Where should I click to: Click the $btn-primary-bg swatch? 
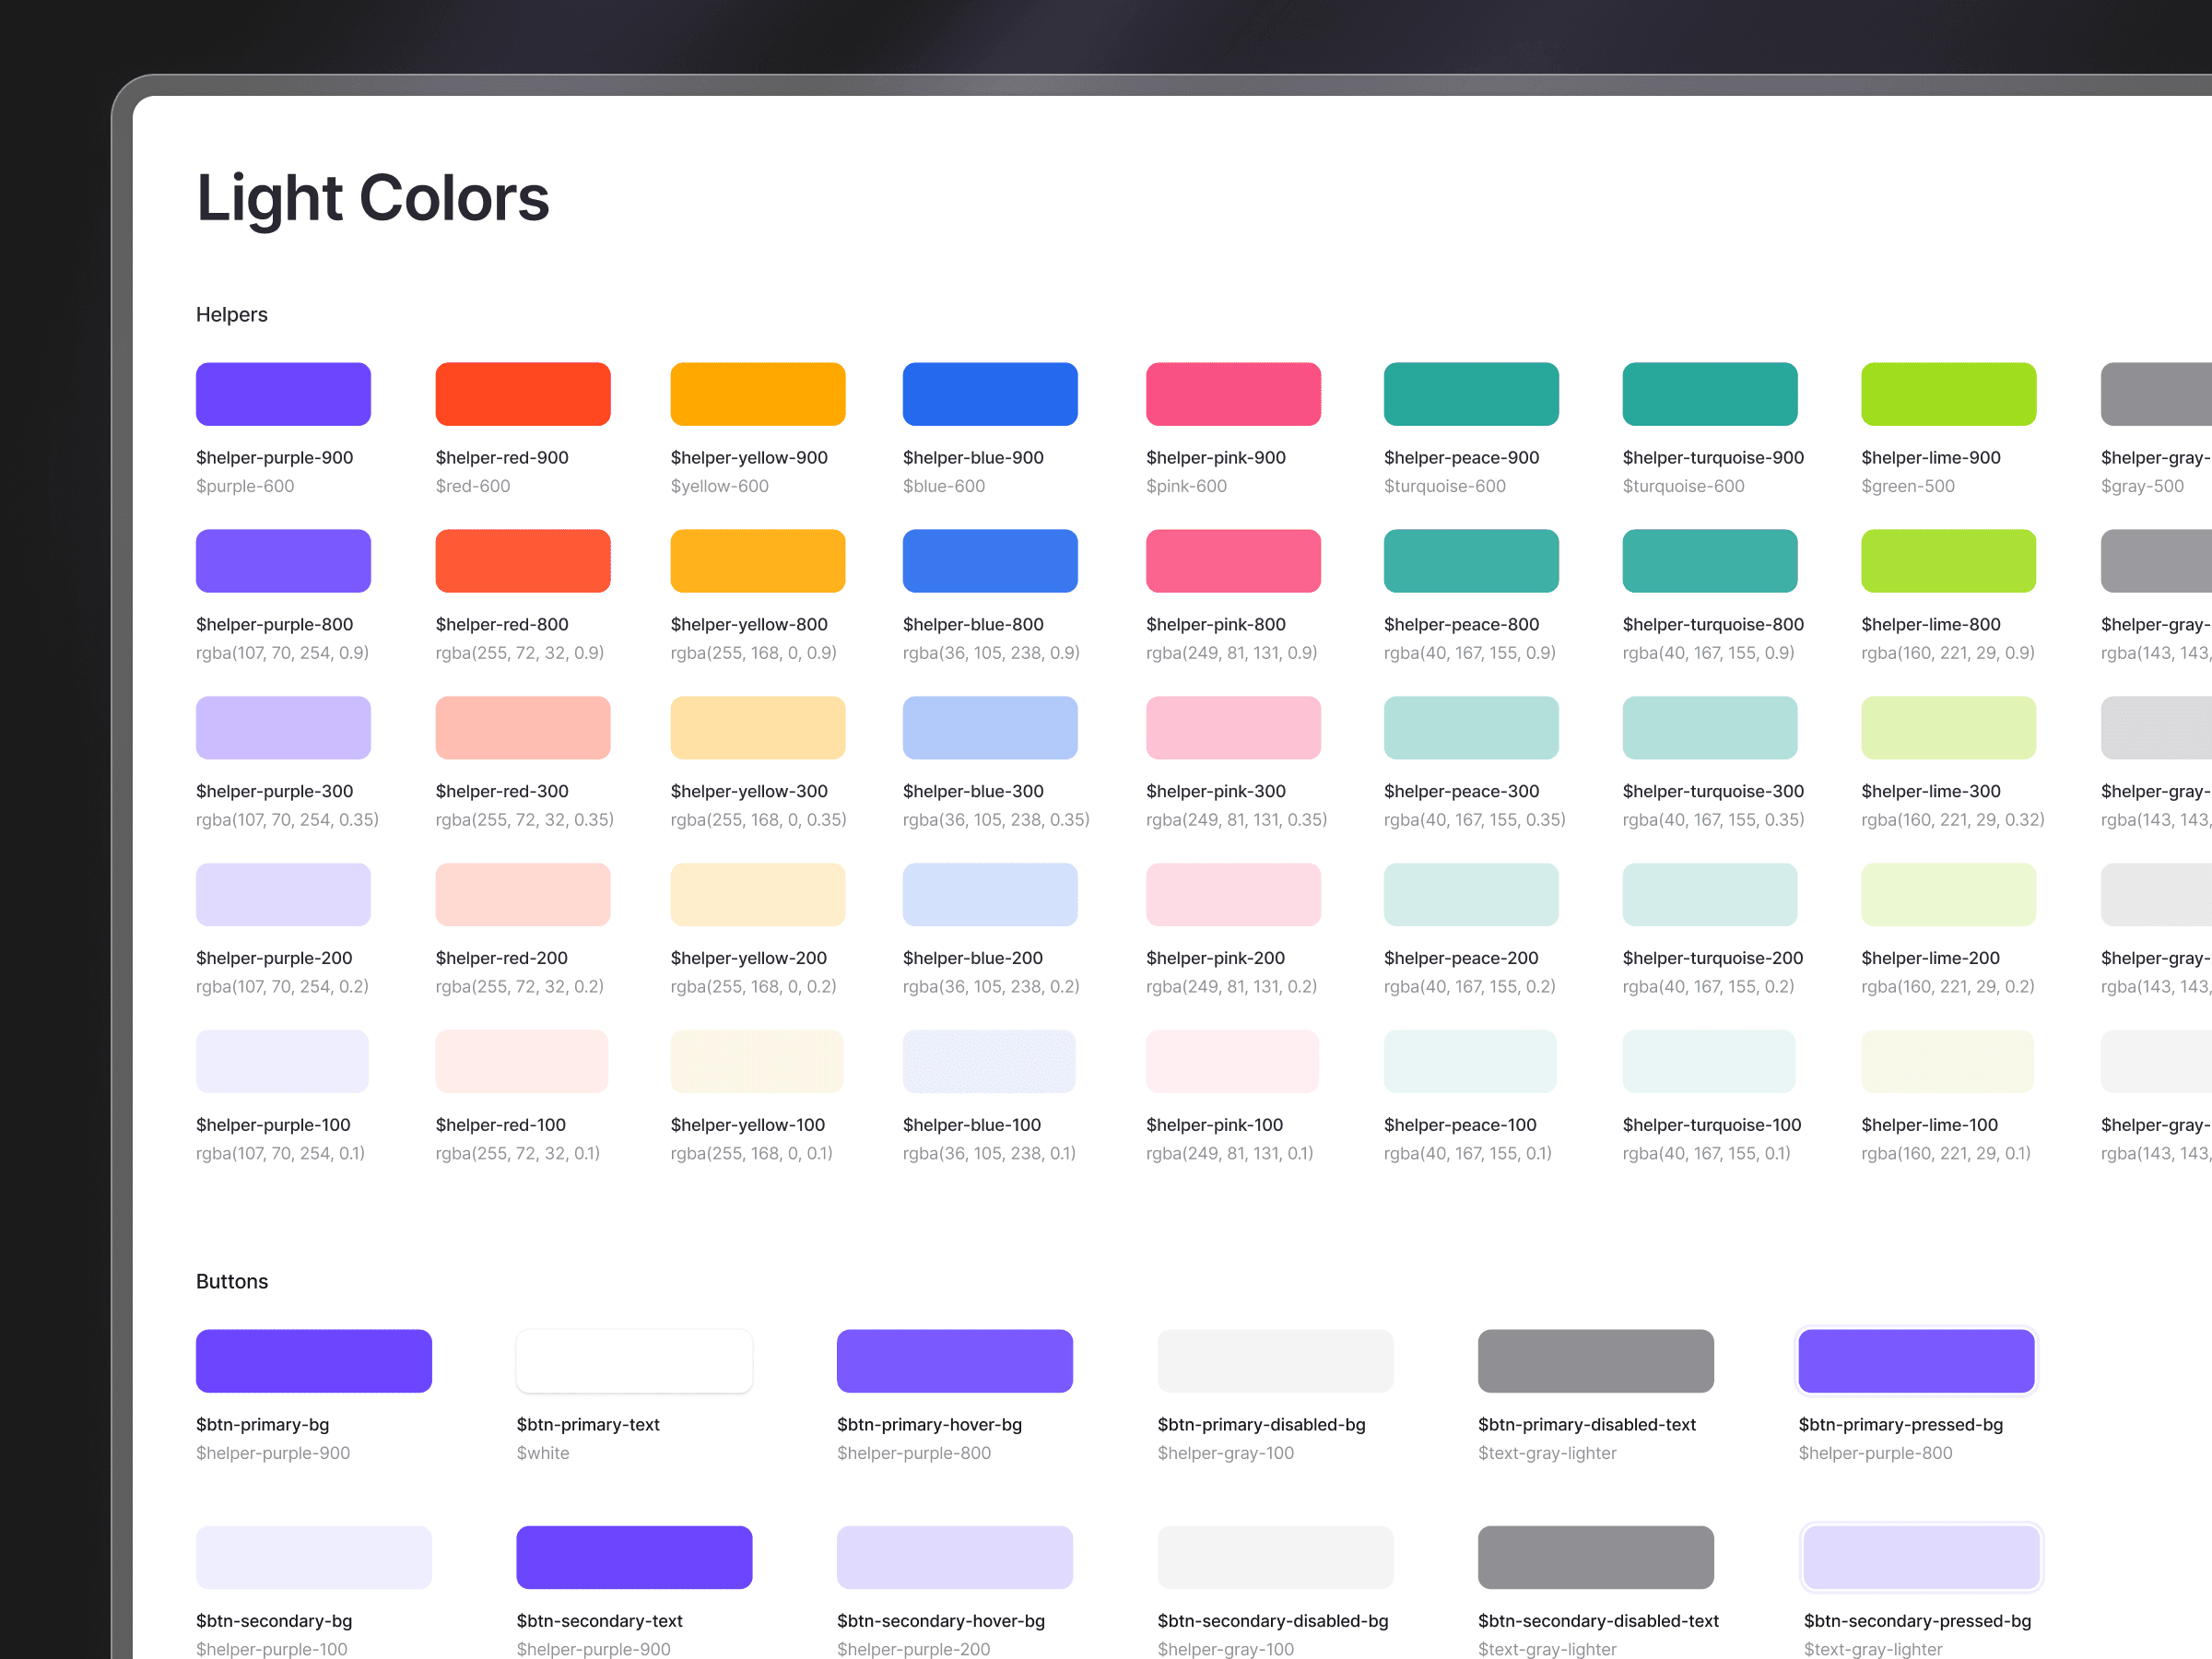(x=313, y=1360)
